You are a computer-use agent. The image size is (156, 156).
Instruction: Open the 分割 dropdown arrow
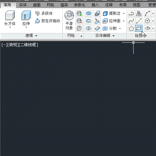(120, 28)
